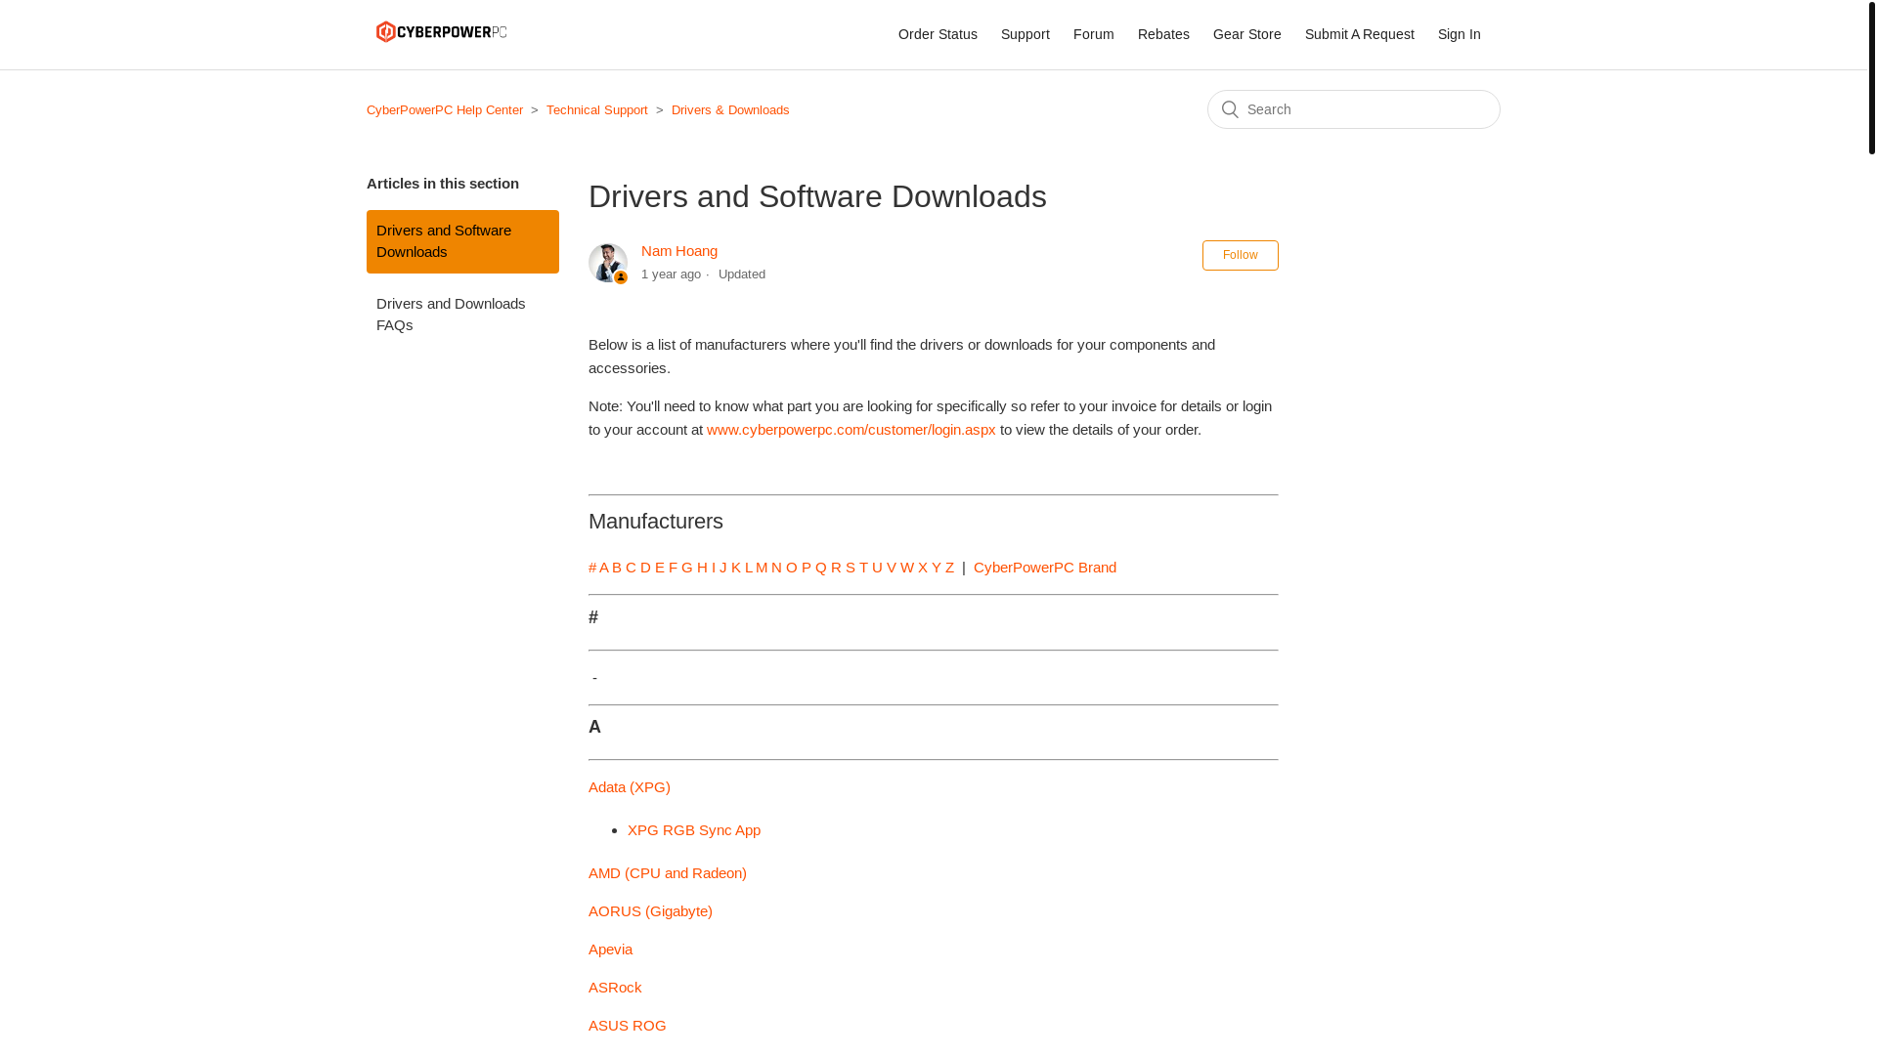1877x1055 pixels.
Task: Click Technical Support breadcrumb
Action: point(596,110)
